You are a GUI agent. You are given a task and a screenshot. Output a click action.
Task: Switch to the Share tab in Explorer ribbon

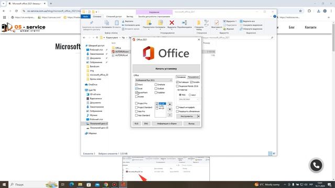click(114, 16)
